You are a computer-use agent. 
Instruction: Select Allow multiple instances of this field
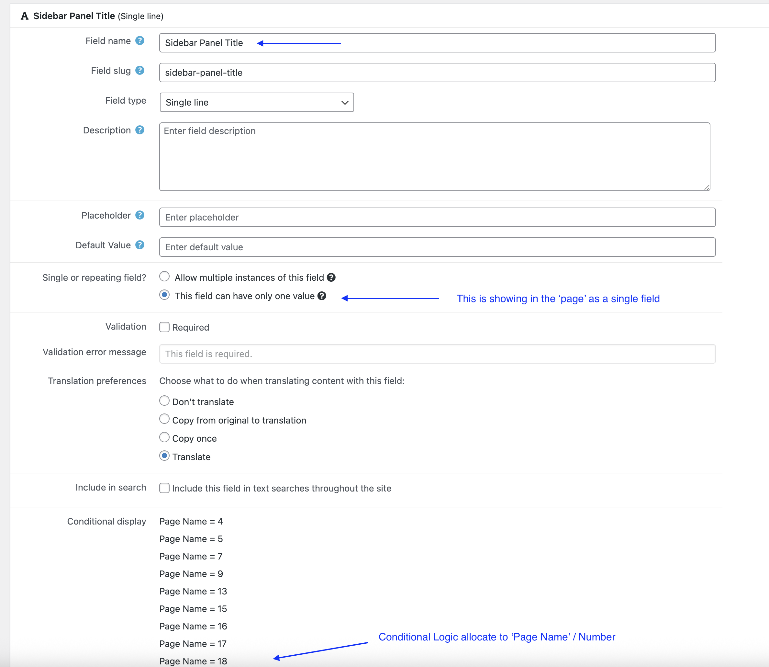pyautogui.click(x=164, y=277)
